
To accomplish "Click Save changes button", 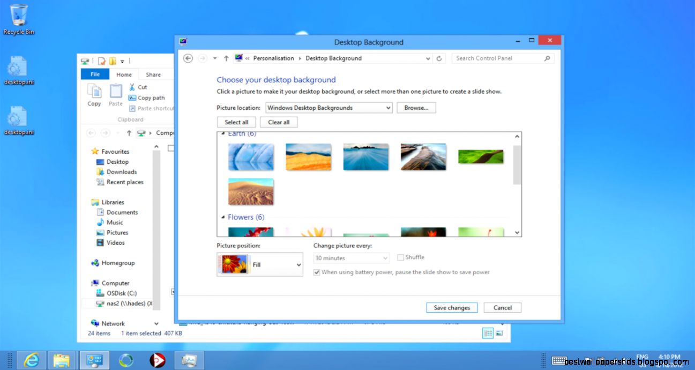I will click(x=452, y=307).
